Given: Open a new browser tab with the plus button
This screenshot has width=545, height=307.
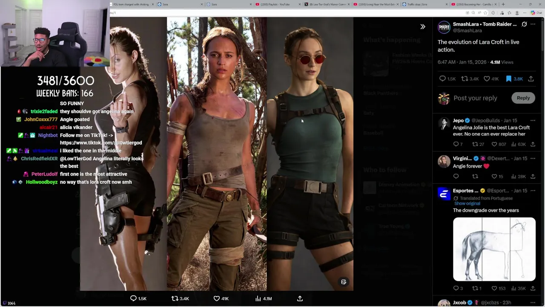Looking at the screenshot, I should pyautogui.click(x=503, y=4).
